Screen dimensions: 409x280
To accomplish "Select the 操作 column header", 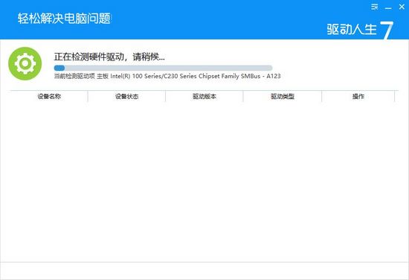I will (x=358, y=96).
